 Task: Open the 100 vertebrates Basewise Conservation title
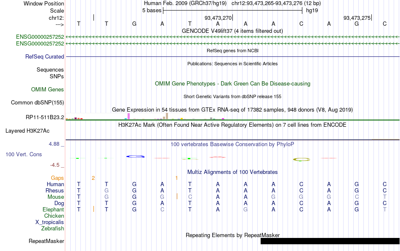[232, 144]
